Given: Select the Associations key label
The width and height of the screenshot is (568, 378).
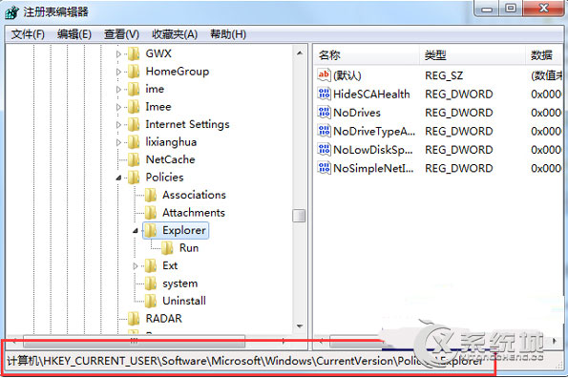Looking at the screenshot, I should [x=194, y=195].
